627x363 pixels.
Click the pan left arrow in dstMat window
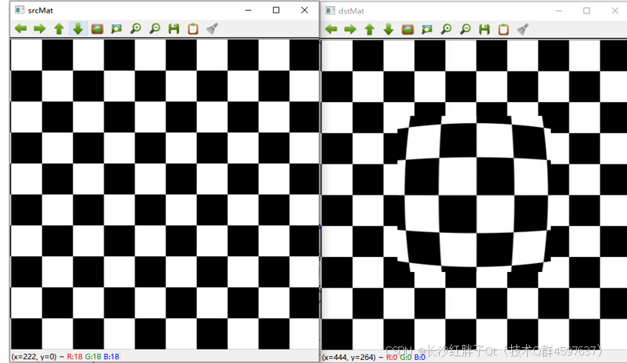pyautogui.click(x=331, y=29)
